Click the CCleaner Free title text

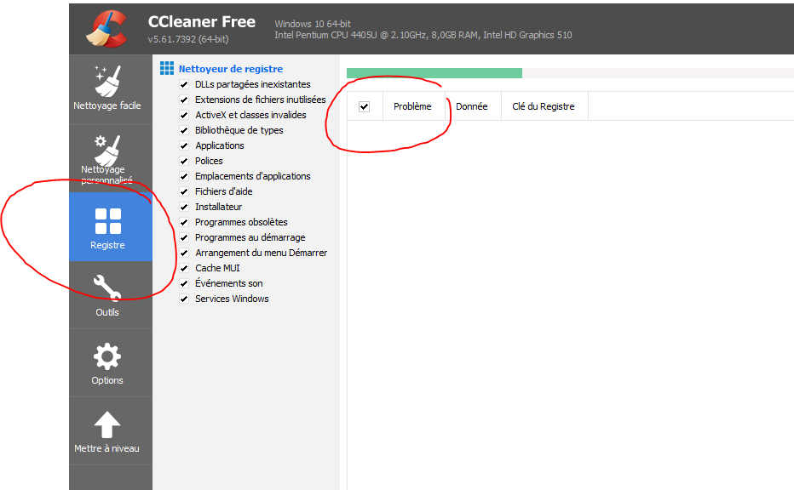point(202,22)
